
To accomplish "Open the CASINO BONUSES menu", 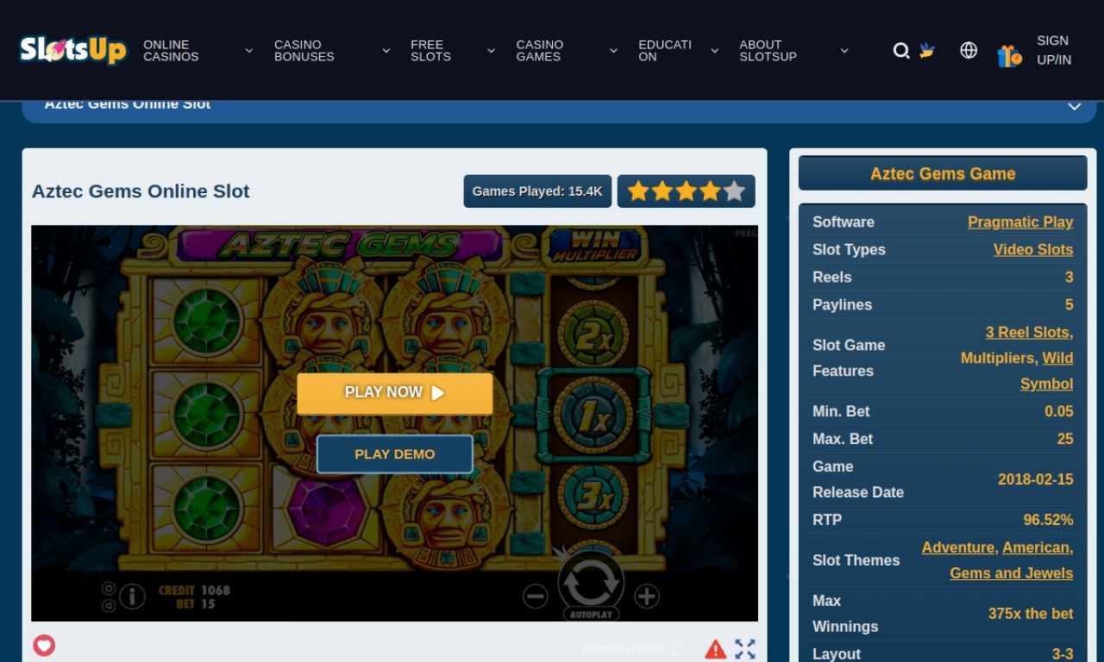I will click(304, 51).
